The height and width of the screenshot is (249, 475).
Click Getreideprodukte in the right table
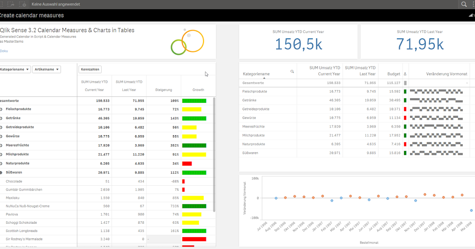pyautogui.click(x=256, y=109)
